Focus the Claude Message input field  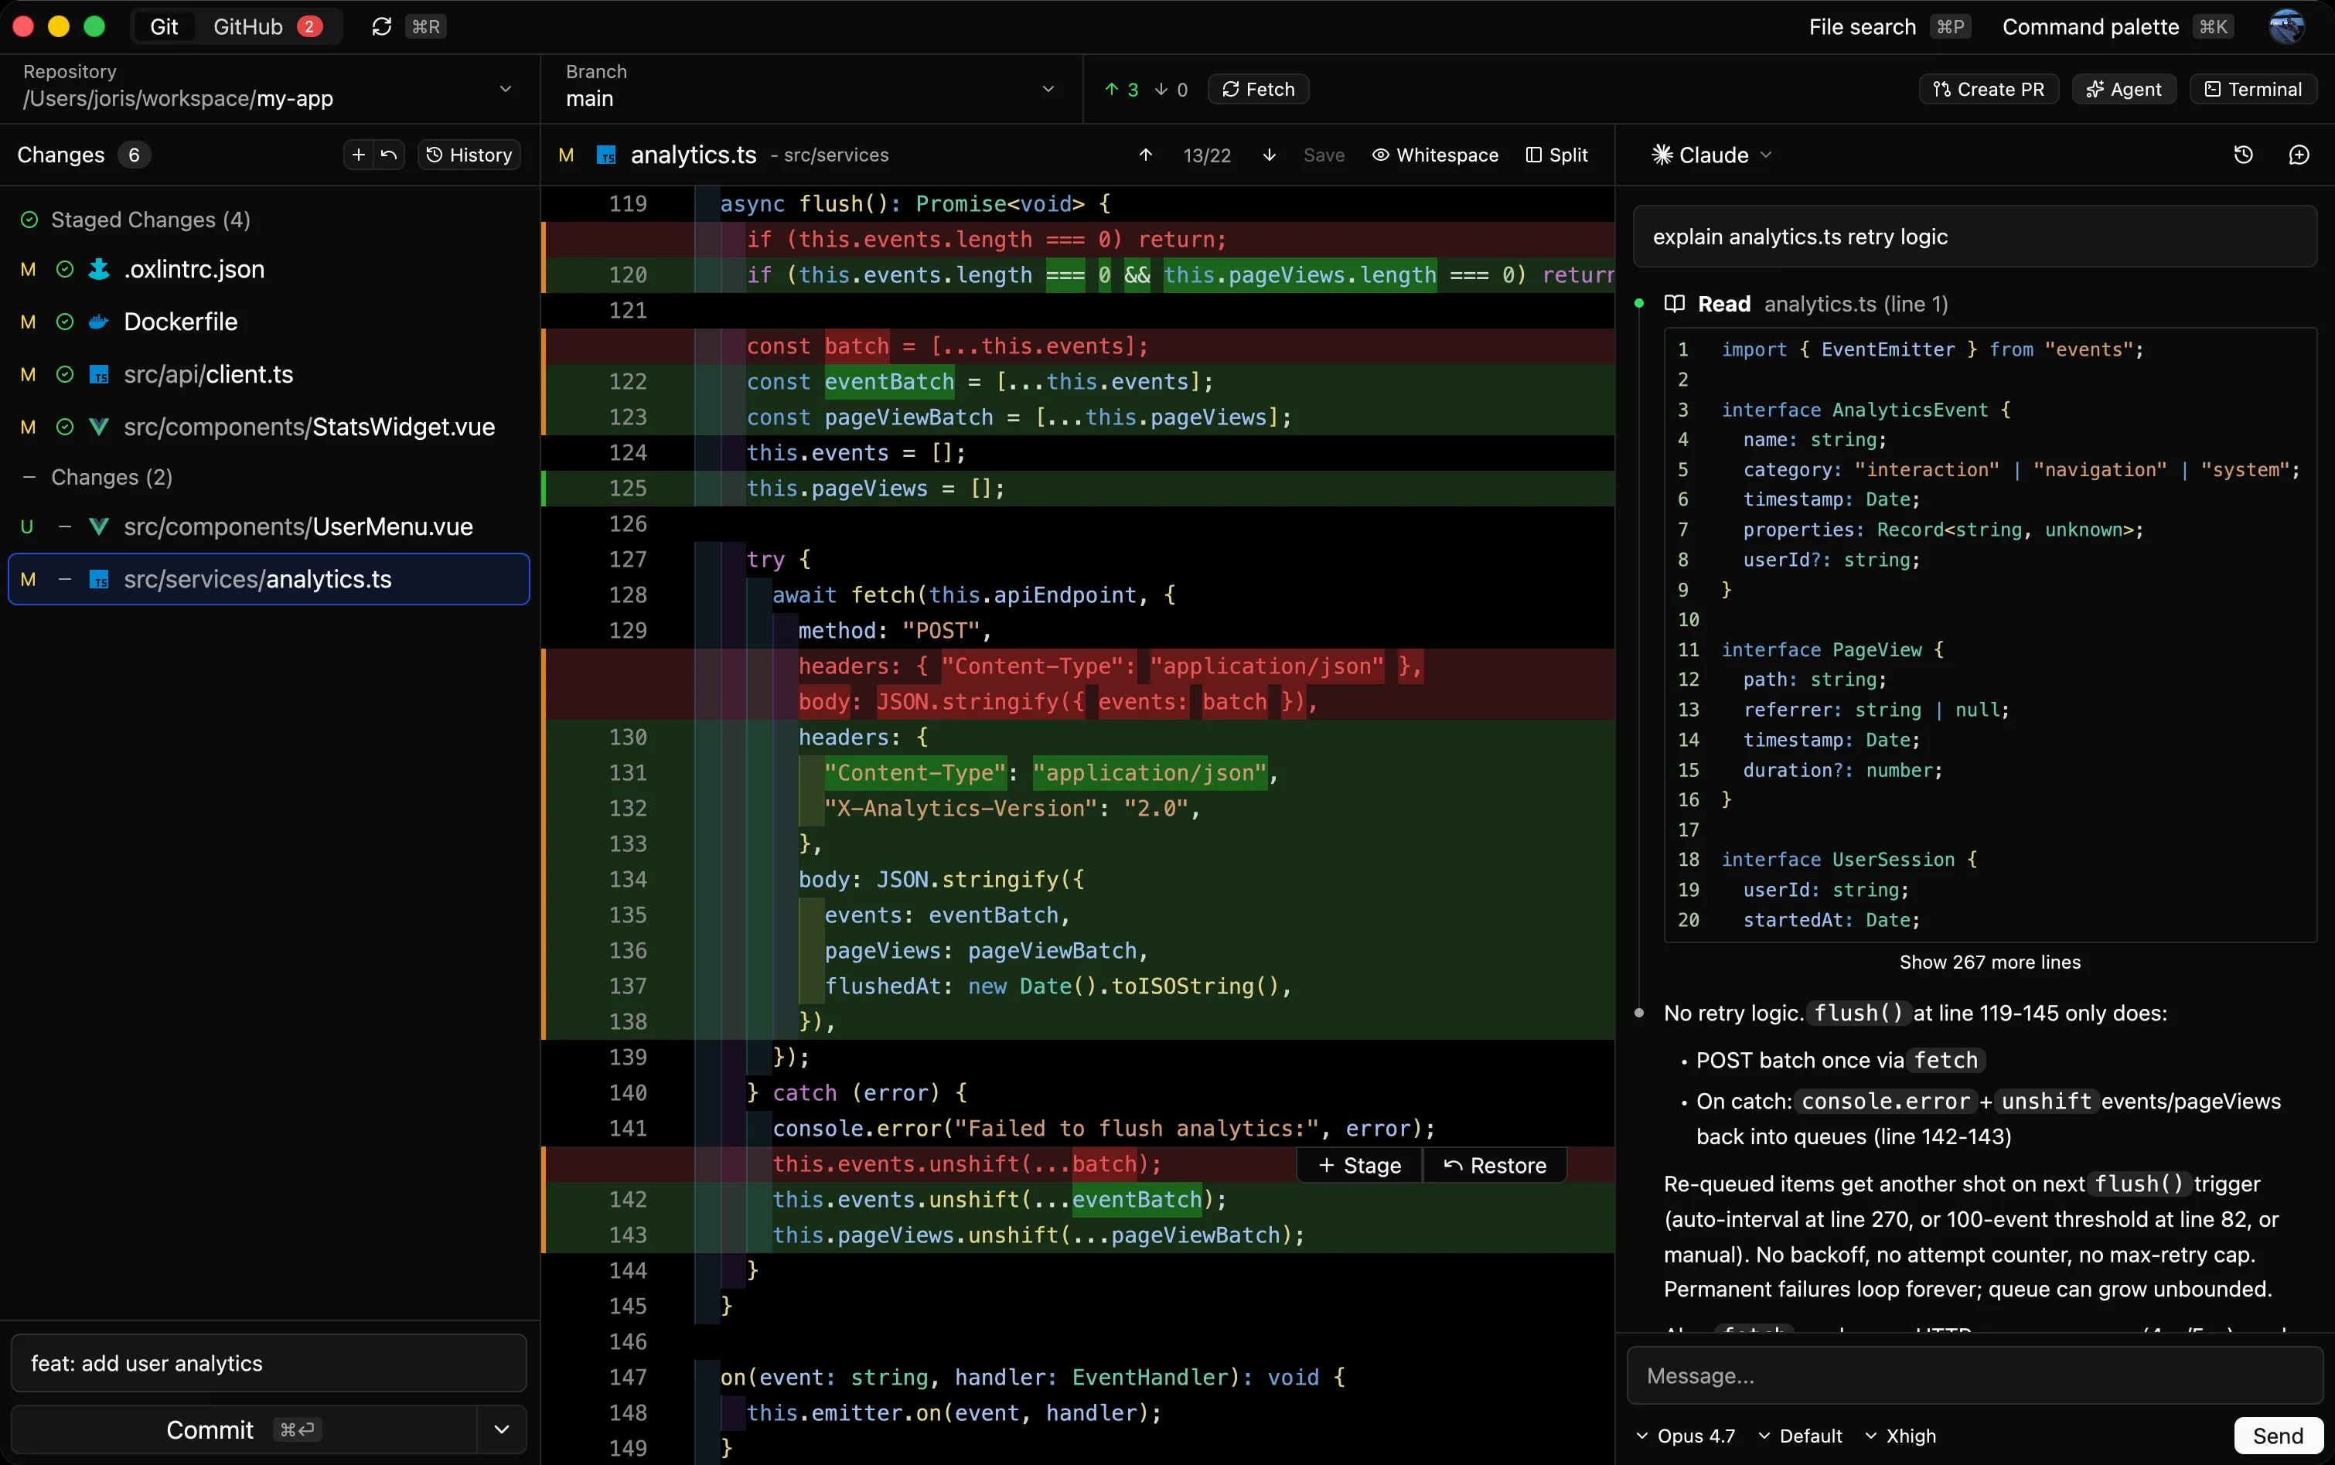1975,1375
